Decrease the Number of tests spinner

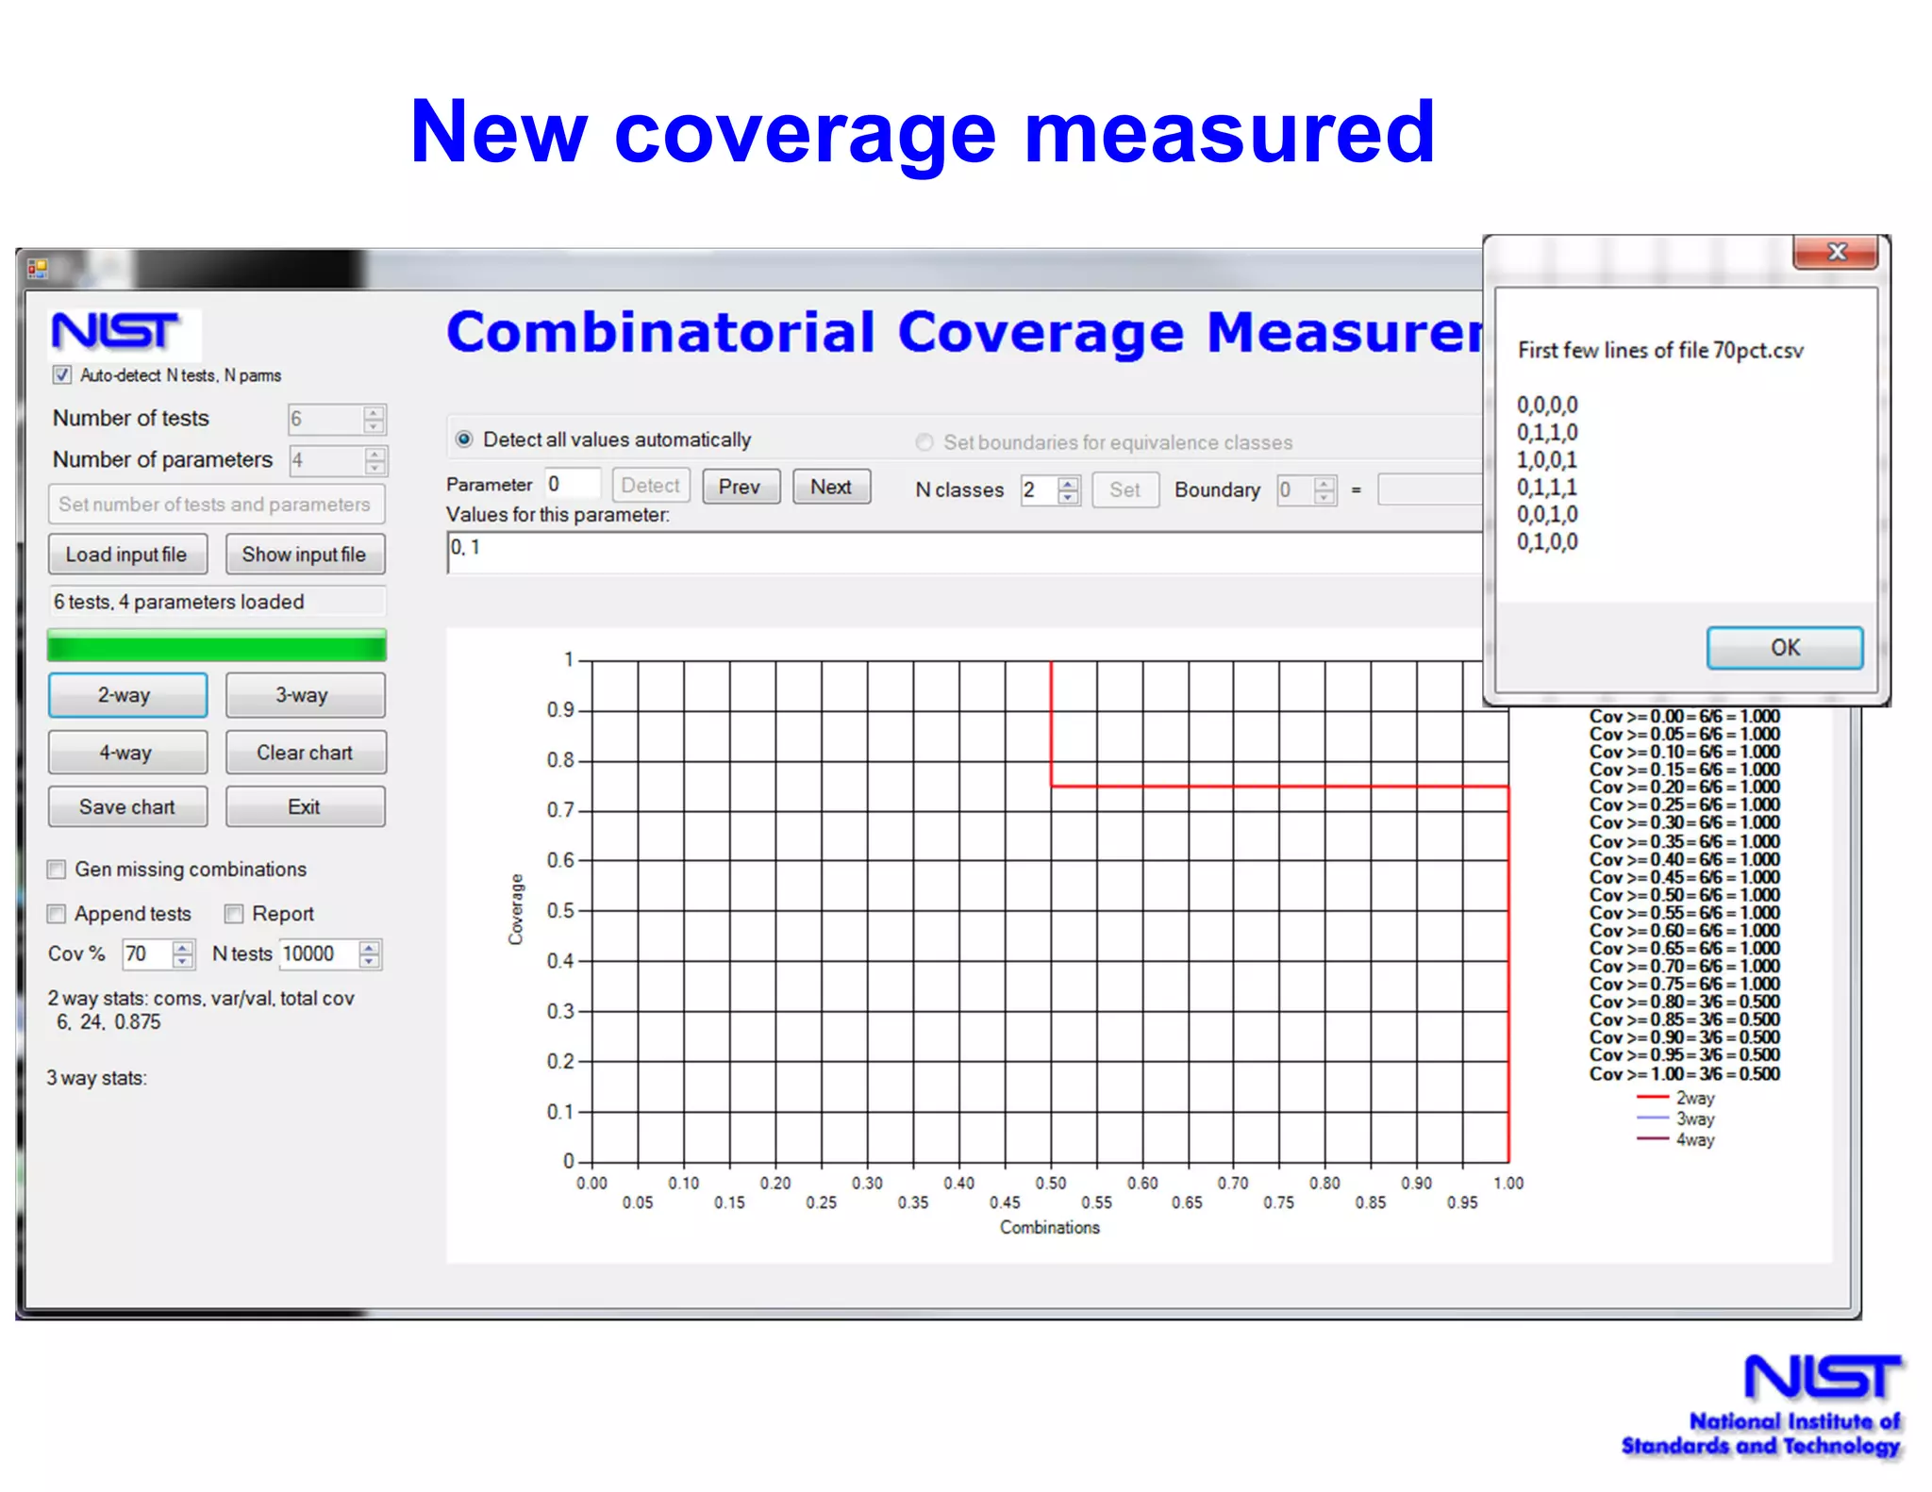click(x=375, y=426)
